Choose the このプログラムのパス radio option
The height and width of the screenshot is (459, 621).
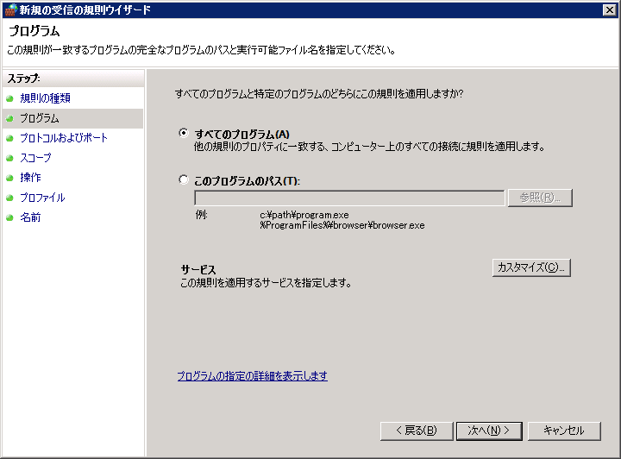(183, 180)
